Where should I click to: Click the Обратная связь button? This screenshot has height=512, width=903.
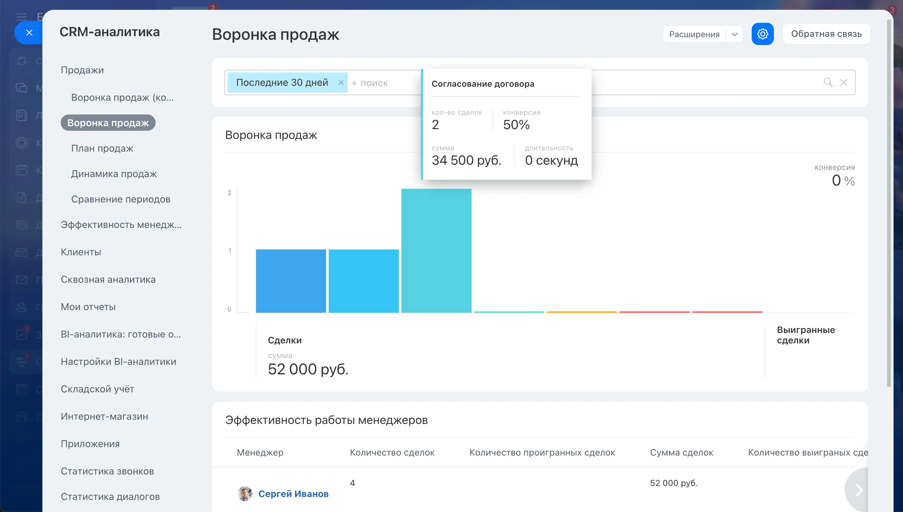(x=826, y=34)
